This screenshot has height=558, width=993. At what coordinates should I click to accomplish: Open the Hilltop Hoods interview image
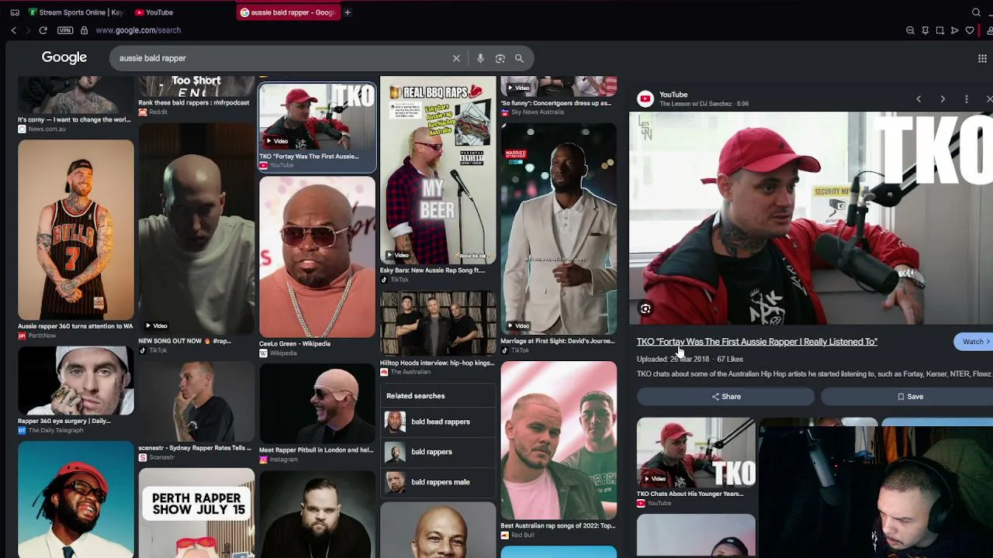click(438, 323)
